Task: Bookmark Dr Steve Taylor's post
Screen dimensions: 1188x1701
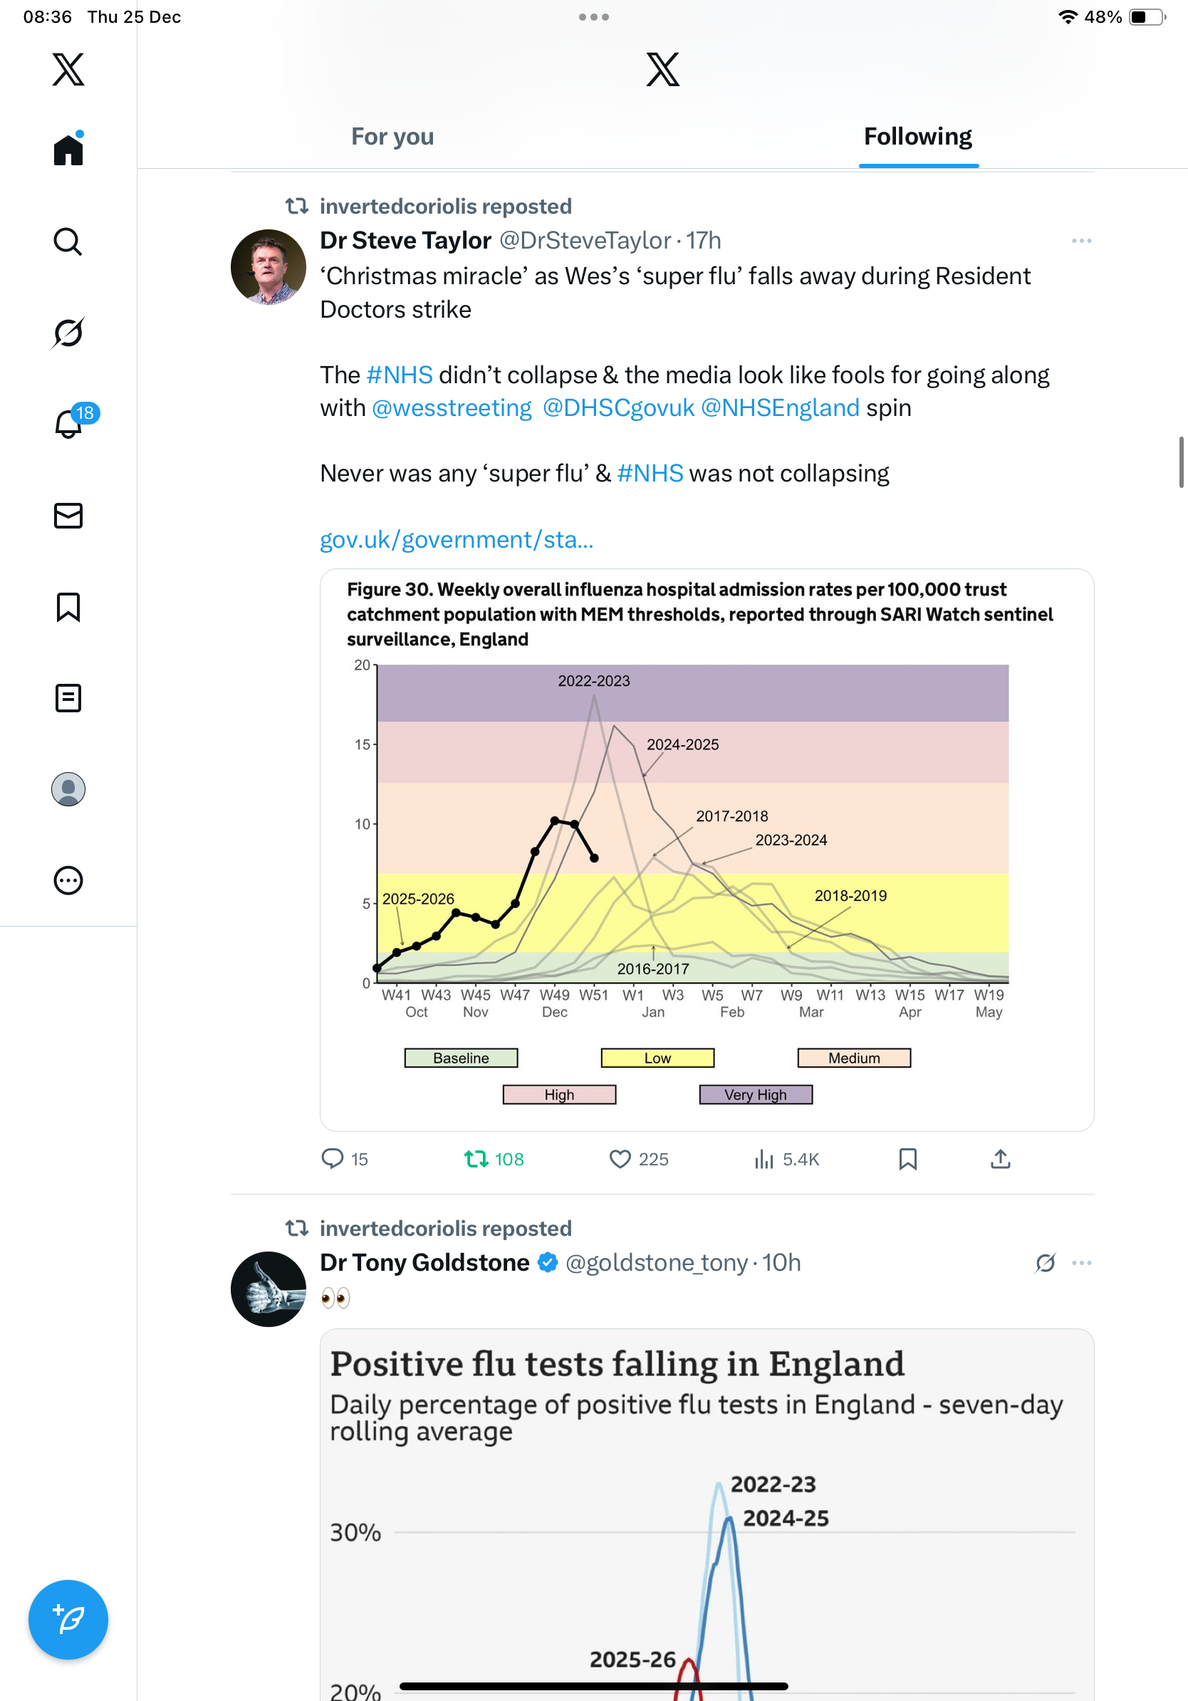Action: 907,1159
